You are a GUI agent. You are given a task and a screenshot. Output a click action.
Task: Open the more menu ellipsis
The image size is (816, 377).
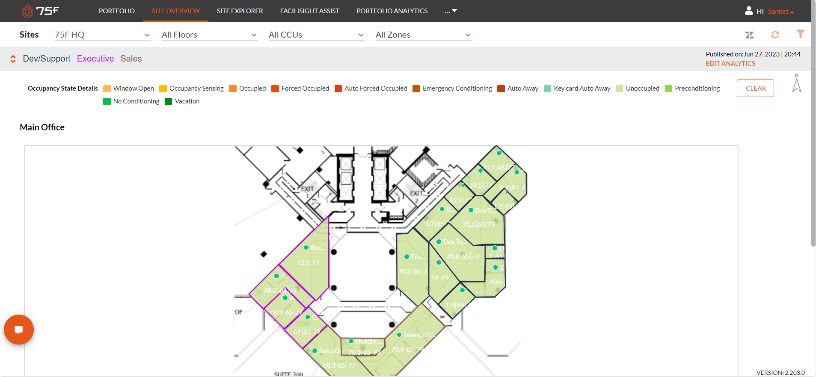click(x=451, y=11)
